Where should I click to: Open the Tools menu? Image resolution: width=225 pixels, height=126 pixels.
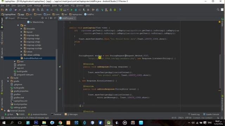(x=66, y=6)
